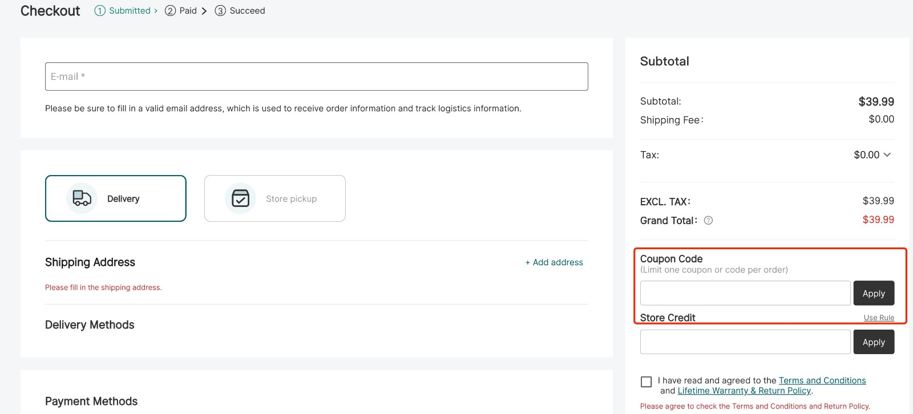Viewport: 913px width, 414px height.
Task: Click the bold Subtotal $39.99 amount
Action: coord(876,102)
